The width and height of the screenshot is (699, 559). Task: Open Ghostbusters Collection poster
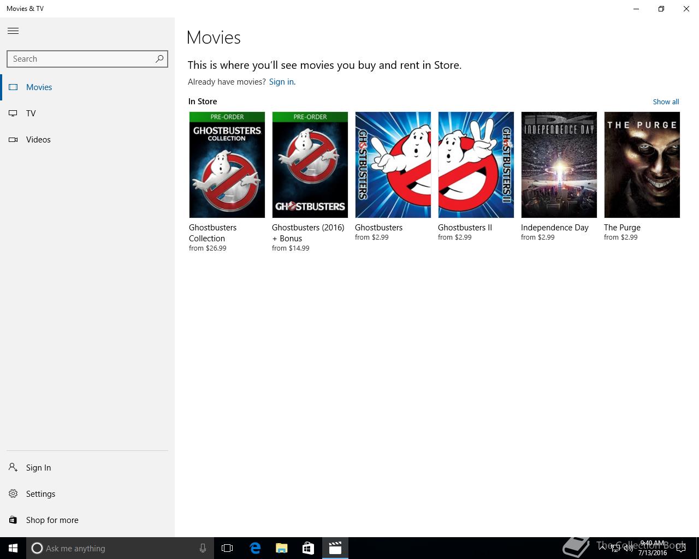[x=227, y=165]
